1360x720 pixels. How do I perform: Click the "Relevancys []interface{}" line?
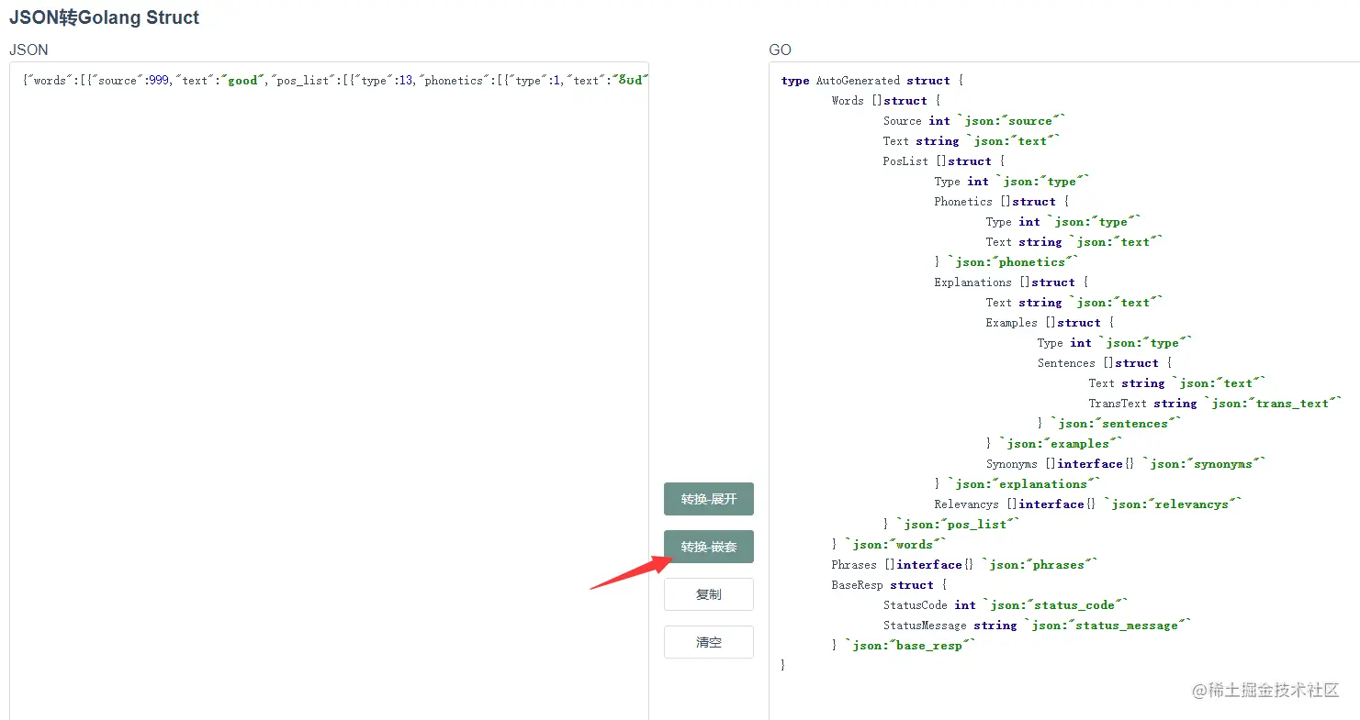click(1087, 504)
